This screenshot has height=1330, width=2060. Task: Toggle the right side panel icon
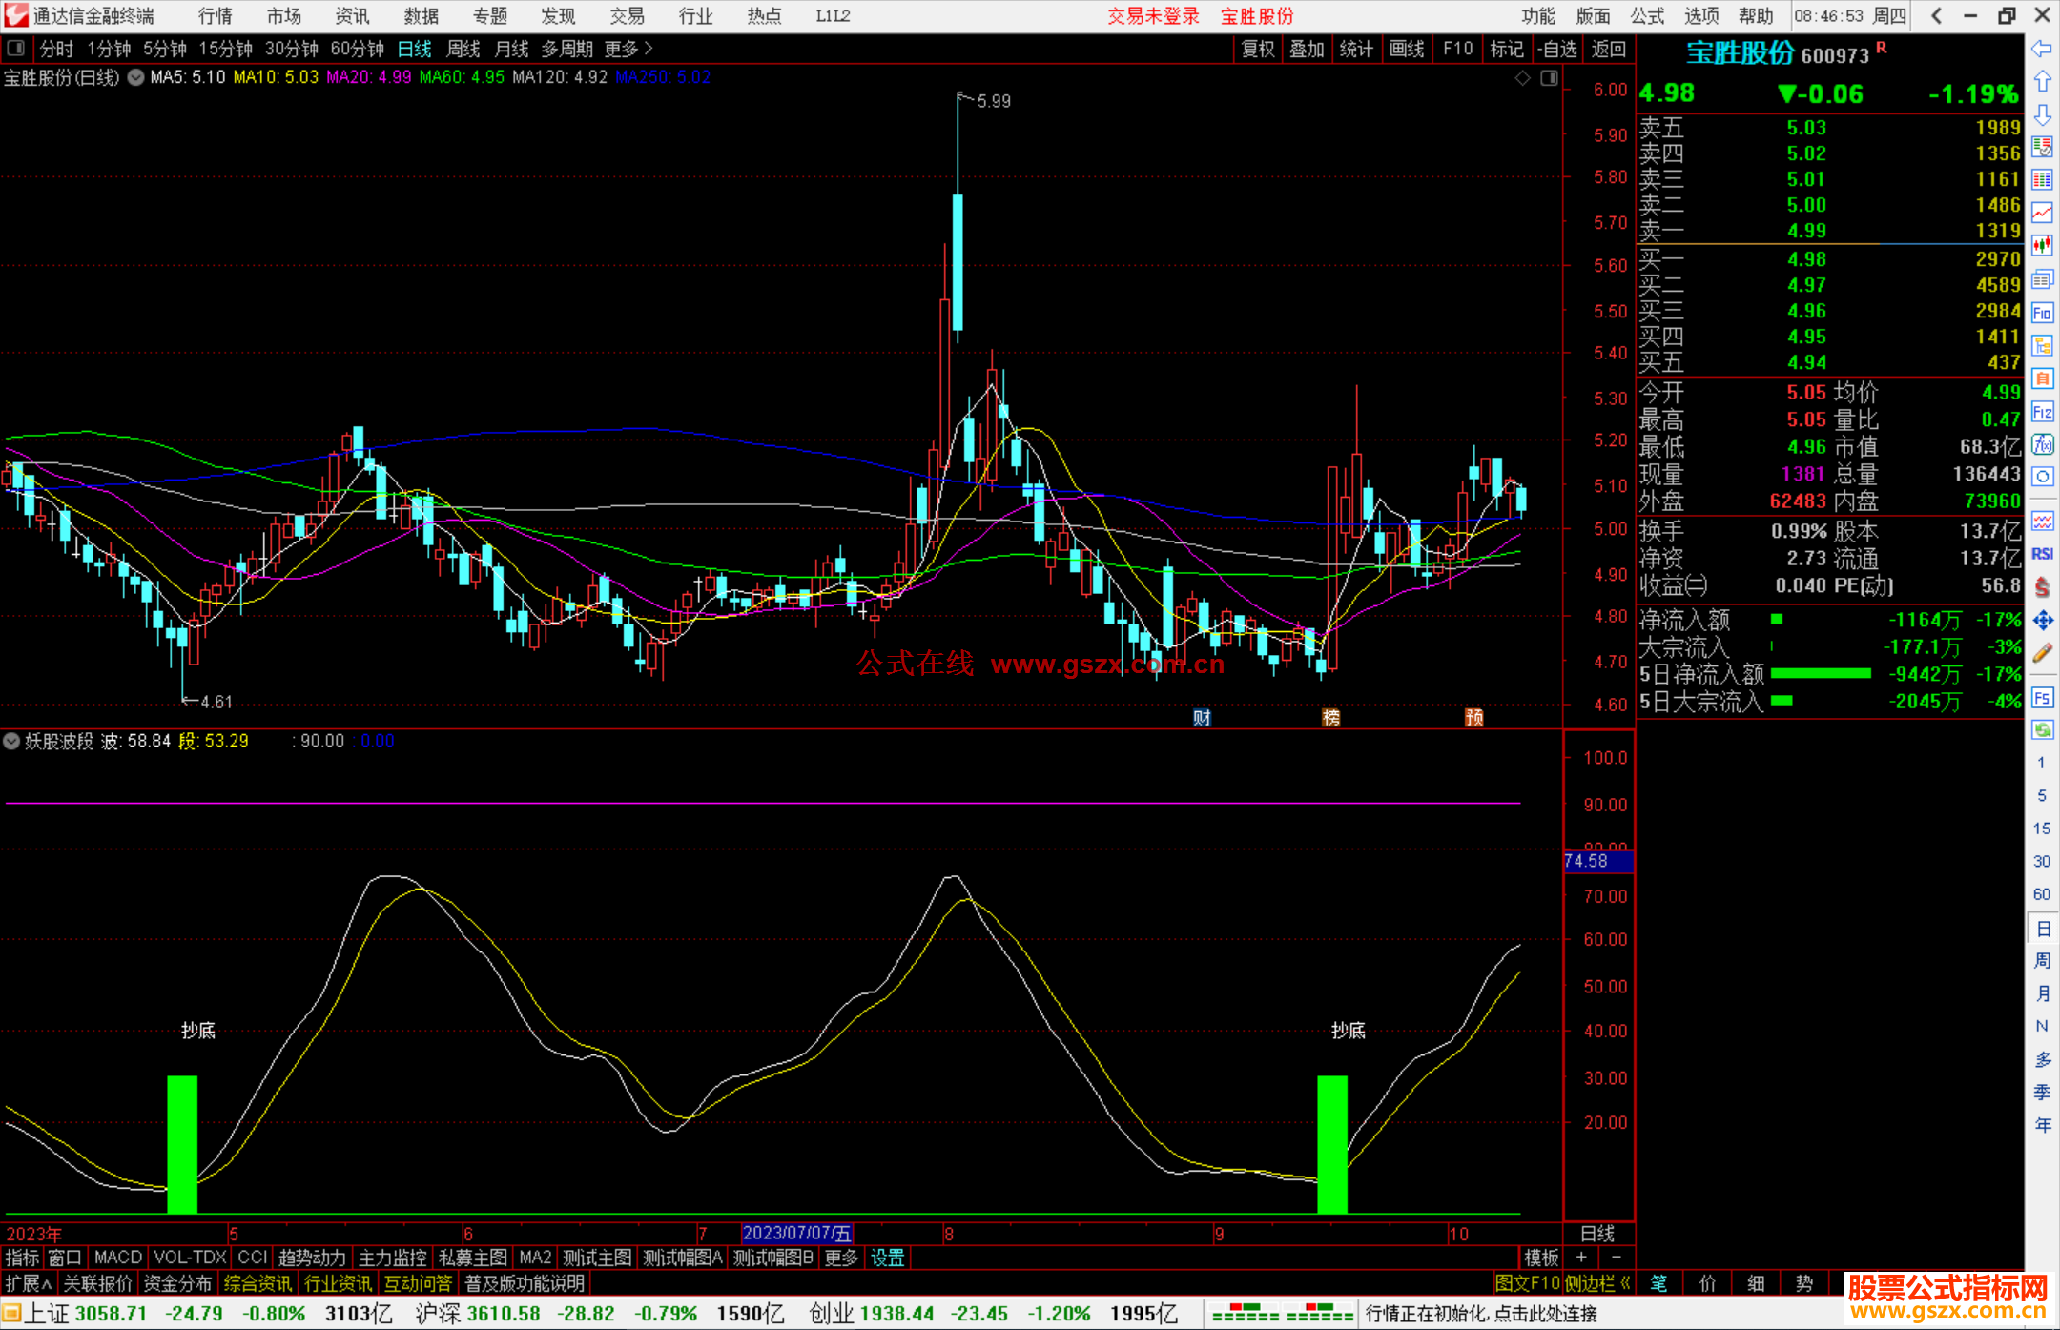coord(1550,78)
